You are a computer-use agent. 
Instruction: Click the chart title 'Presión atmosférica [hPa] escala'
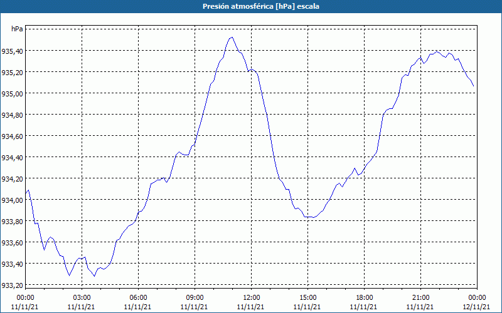[261, 6]
